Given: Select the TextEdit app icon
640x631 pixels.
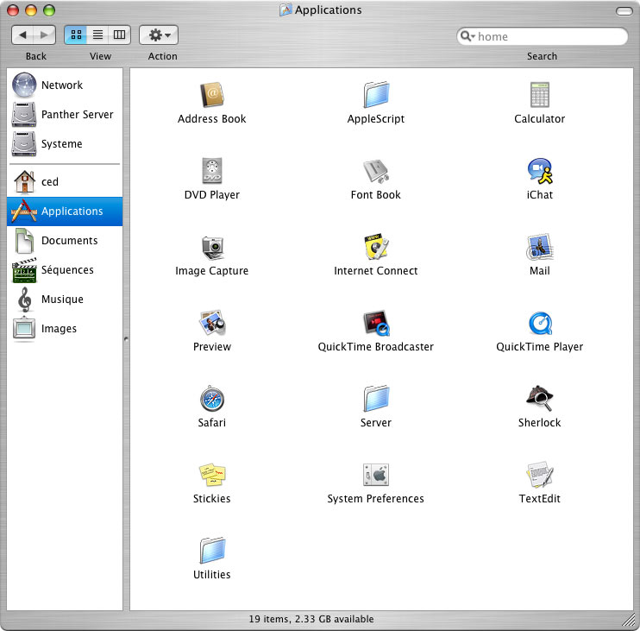Looking at the screenshot, I should pyautogui.click(x=540, y=475).
